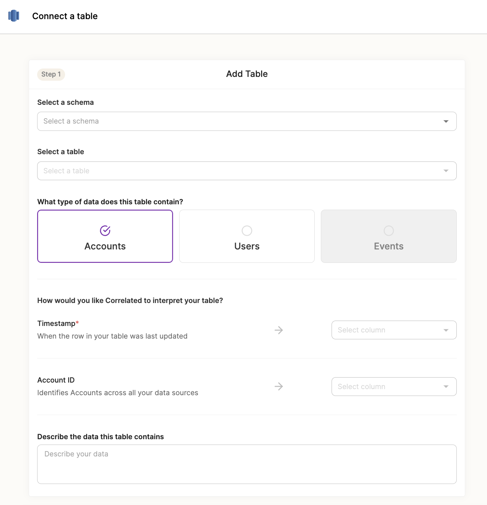Select the Events radio circle
The image size is (487, 505).
[389, 231]
